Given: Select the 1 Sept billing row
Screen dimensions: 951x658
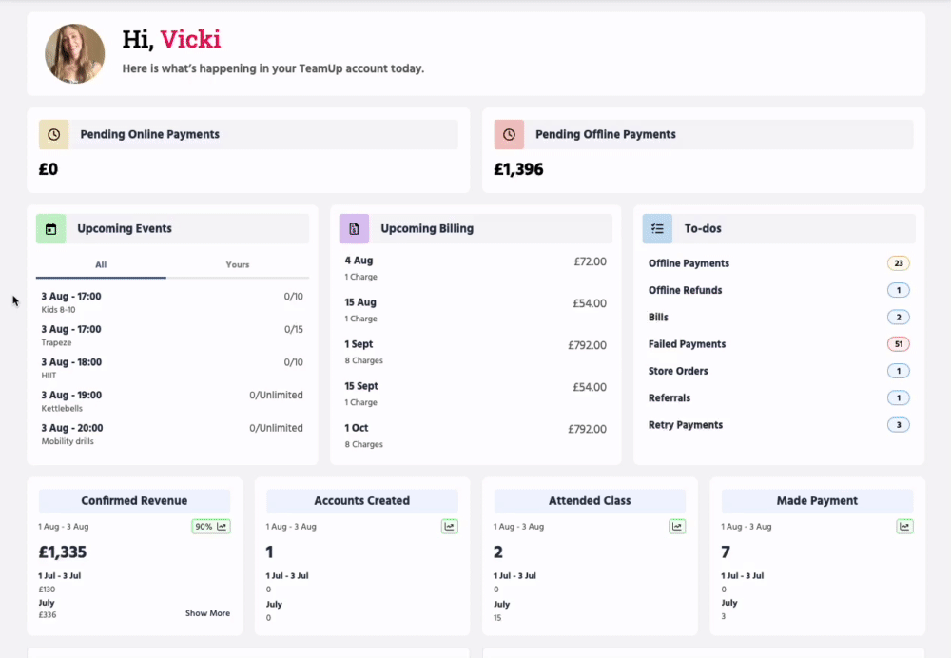Looking at the screenshot, I should [x=475, y=352].
